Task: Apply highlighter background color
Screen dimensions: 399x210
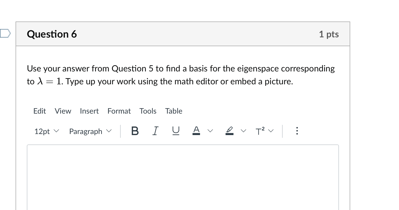Action: coord(230,131)
